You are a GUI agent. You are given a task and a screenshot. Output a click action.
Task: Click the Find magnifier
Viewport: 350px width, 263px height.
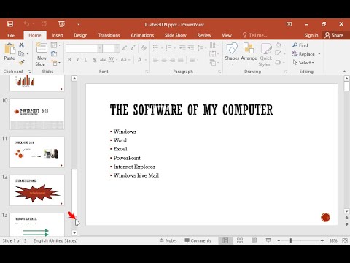(x=300, y=45)
